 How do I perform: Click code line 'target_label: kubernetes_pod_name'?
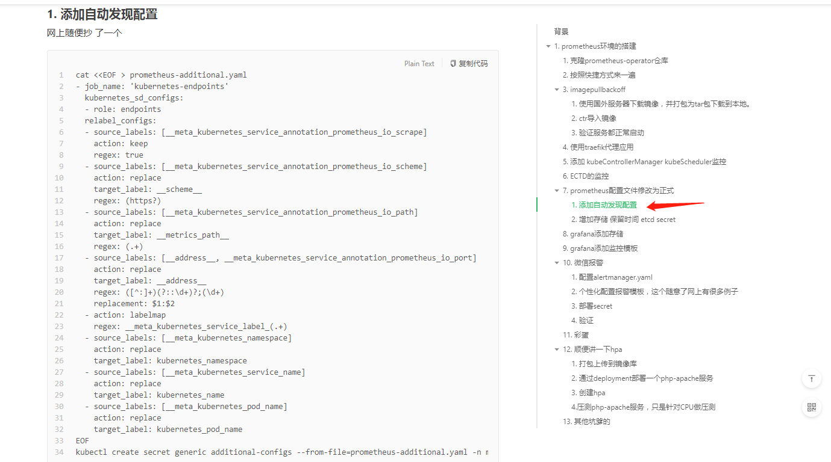[168, 430]
